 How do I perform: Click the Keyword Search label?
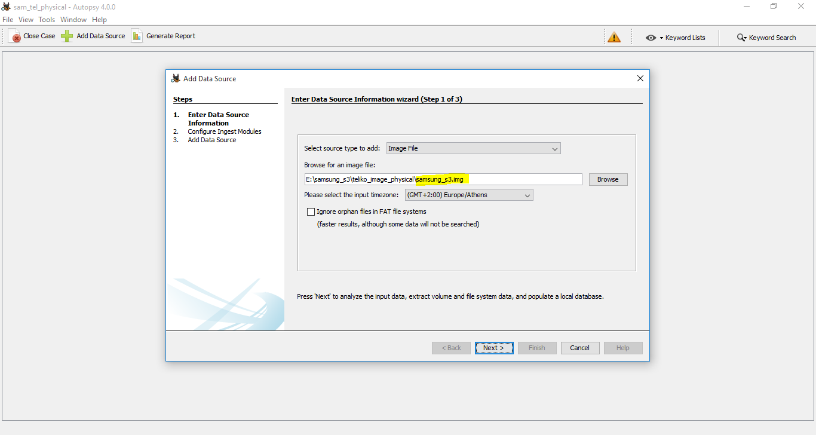[772, 38]
